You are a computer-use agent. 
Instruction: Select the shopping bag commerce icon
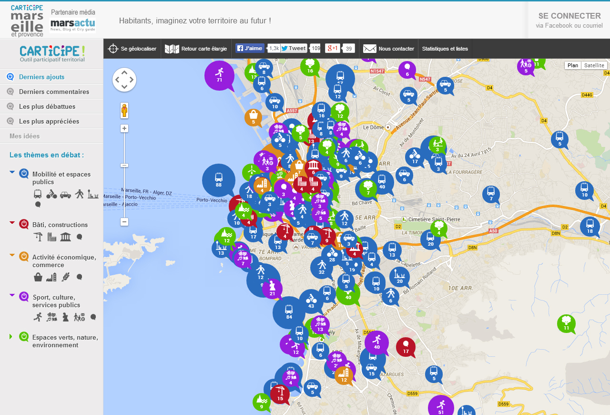[x=38, y=277]
